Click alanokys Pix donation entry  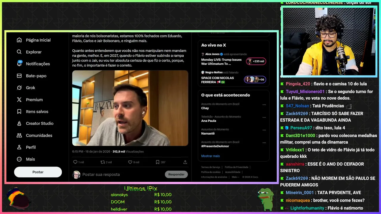click(141, 195)
